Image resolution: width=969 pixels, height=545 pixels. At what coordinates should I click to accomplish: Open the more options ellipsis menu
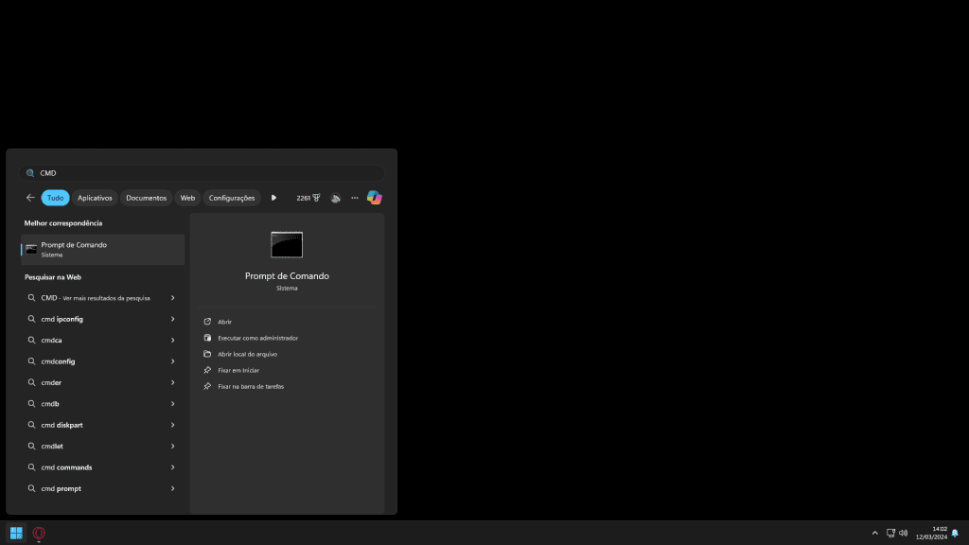tap(355, 198)
